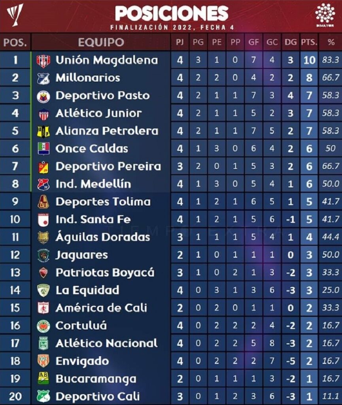
Task: Select the DG column header
Action: 291,42
